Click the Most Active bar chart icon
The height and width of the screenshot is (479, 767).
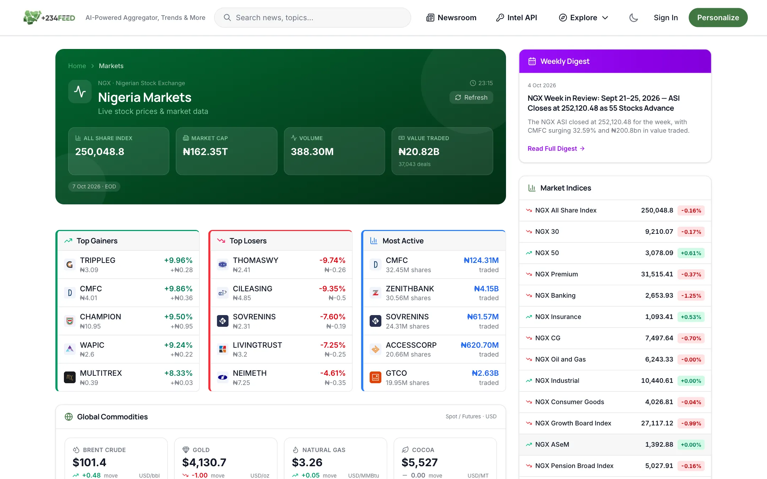point(374,241)
